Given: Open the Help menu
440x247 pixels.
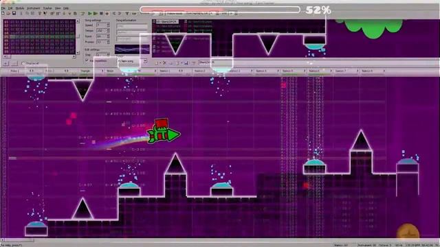Looking at the screenshot, I should pyautogui.click(x=66, y=8).
